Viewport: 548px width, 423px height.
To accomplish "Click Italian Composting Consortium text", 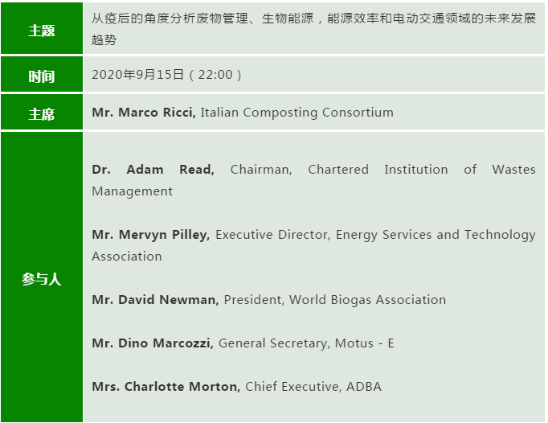I will point(296,113).
